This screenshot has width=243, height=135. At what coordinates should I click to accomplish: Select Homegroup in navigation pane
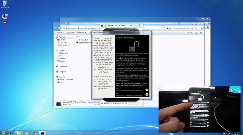(x=63, y=66)
